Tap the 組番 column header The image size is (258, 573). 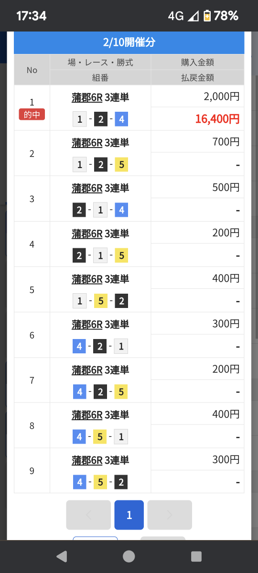click(x=100, y=77)
